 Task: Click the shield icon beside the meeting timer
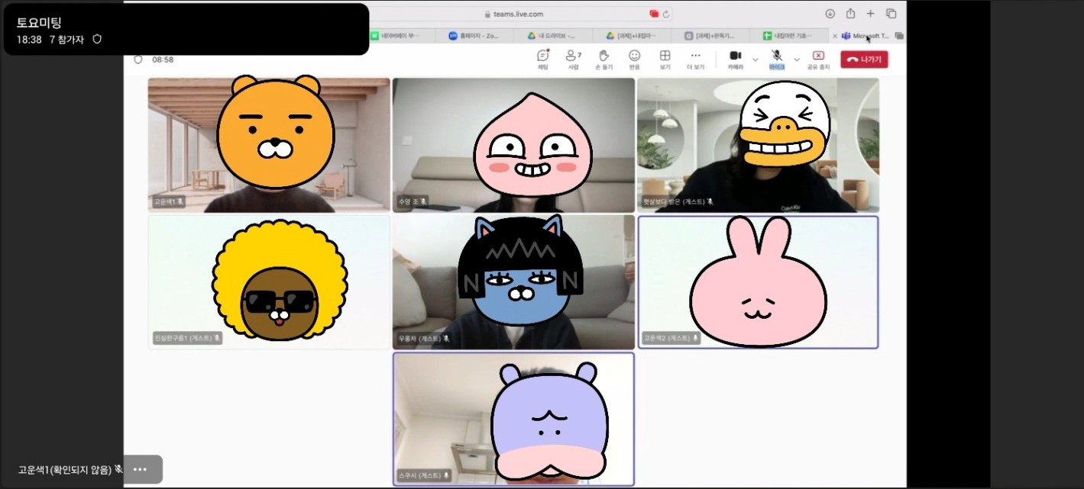coord(138,60)
